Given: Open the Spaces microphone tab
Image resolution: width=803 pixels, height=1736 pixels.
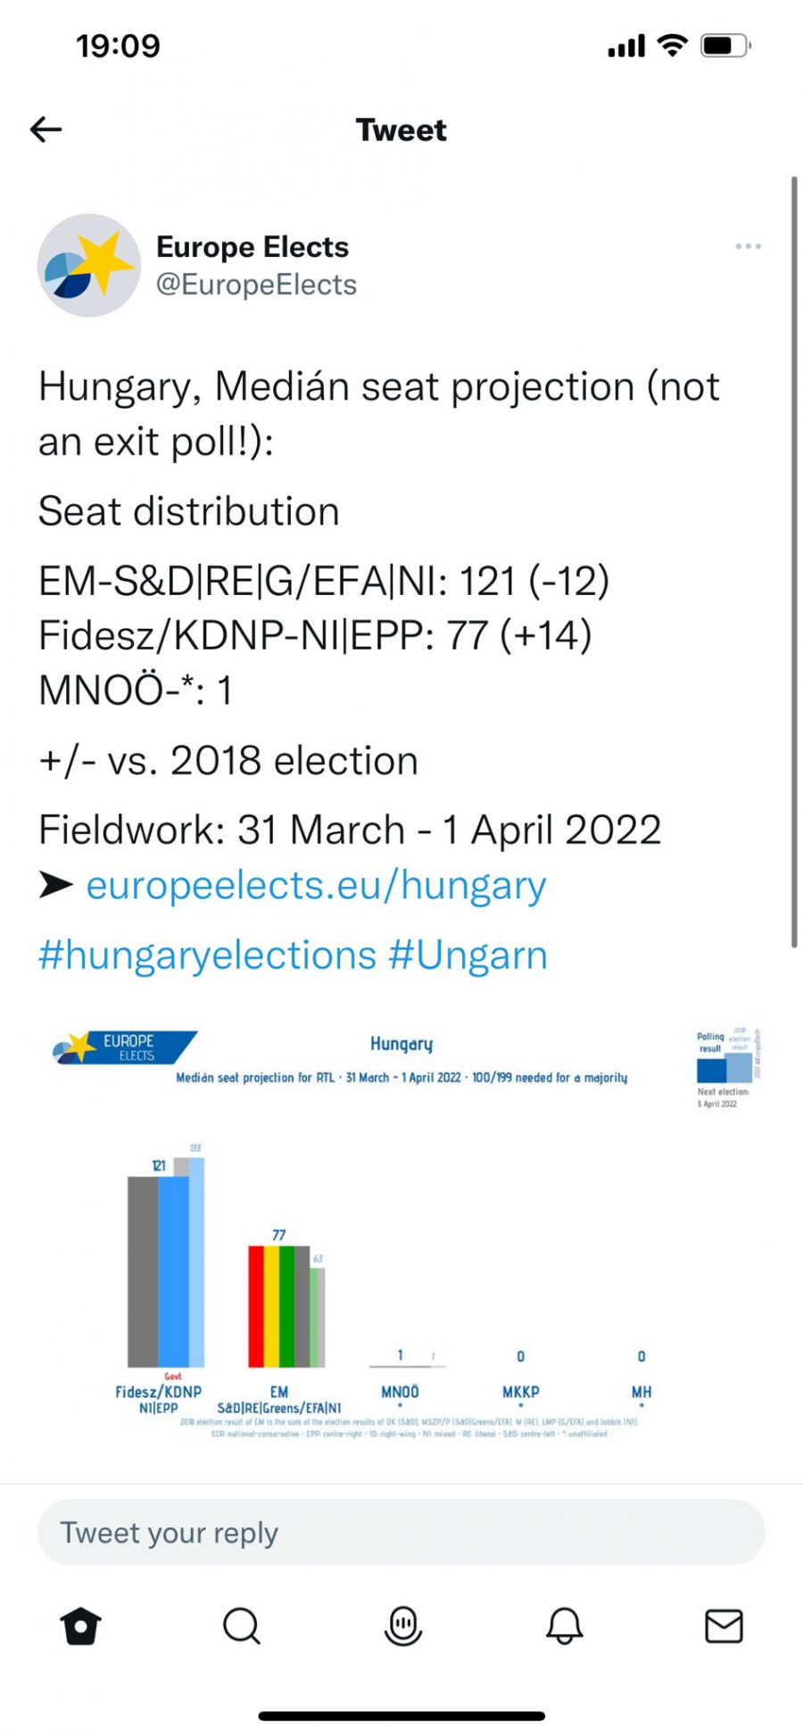Looking at the screenshot, I should tap(402, 1625).
